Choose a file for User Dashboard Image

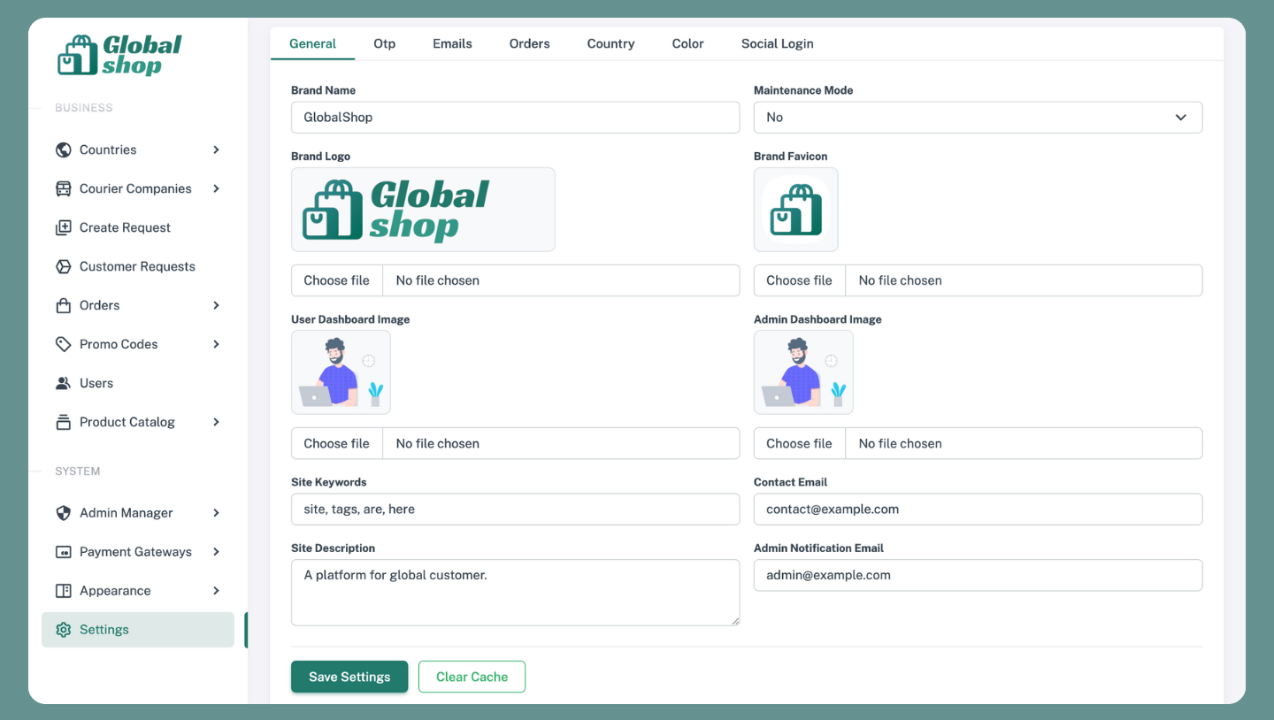click(337, 443)
